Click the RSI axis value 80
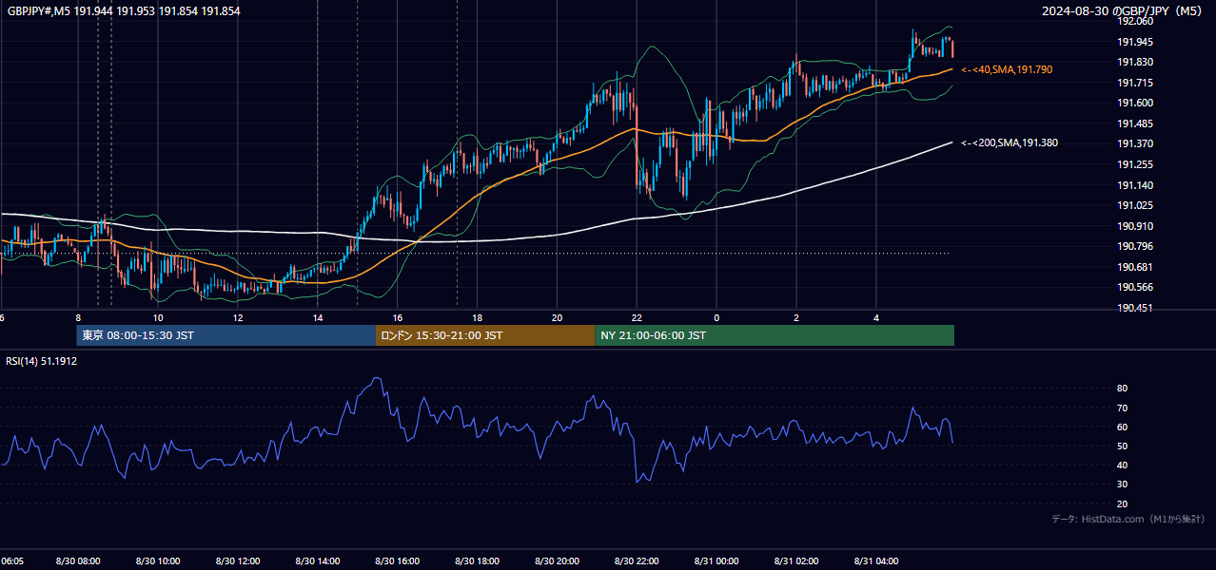The width and height of the screenshot is (1216, 570). click(1122, 389)
